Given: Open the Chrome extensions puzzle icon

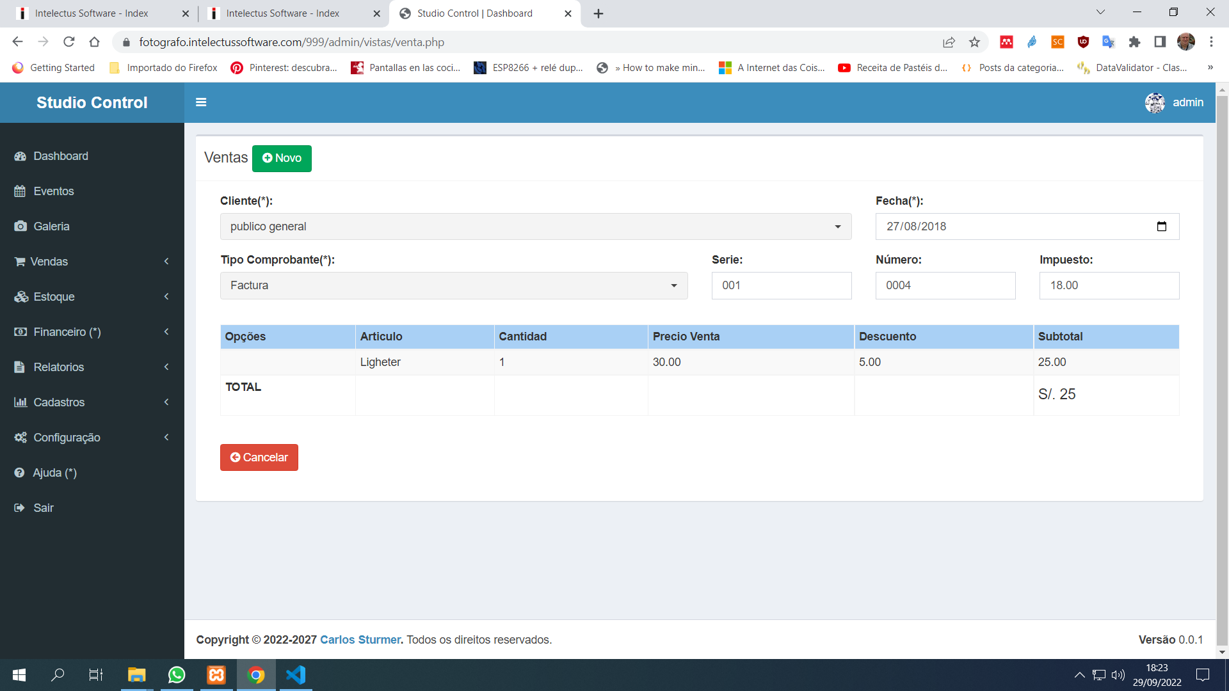Looking at the screenshot, I should [x=1134, y=42].
